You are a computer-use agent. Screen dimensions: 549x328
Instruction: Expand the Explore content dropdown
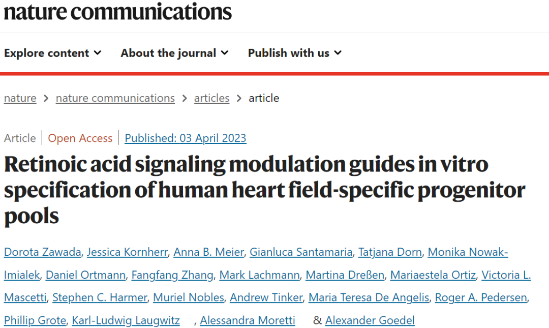click(53, 53)
